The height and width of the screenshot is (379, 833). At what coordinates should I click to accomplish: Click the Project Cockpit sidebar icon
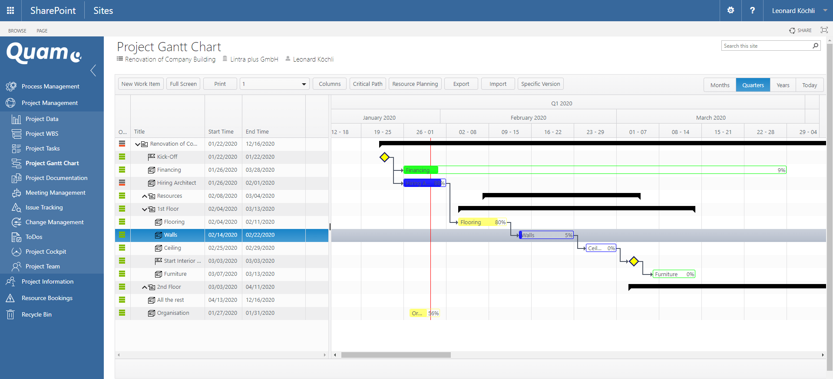(17, 252)
